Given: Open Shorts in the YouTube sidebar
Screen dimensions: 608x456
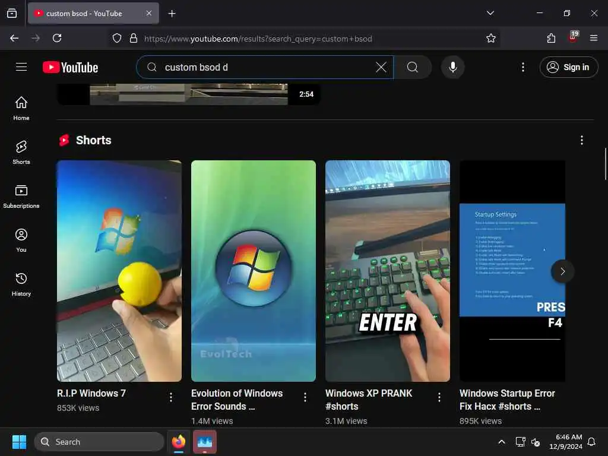Looking at the screenshot, I should click(x=21, y=153).
